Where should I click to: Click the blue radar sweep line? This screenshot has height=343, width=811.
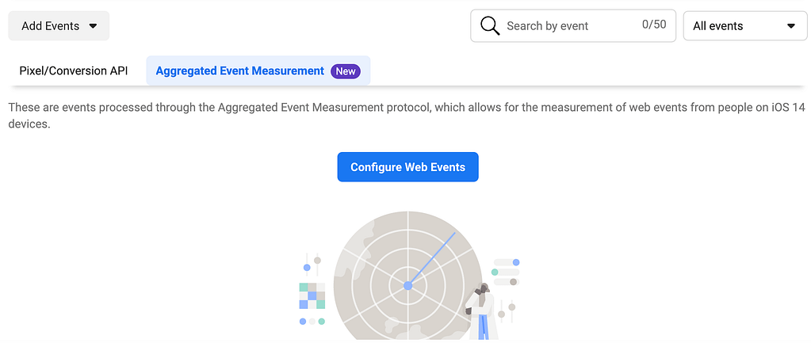tap(432, 258)
